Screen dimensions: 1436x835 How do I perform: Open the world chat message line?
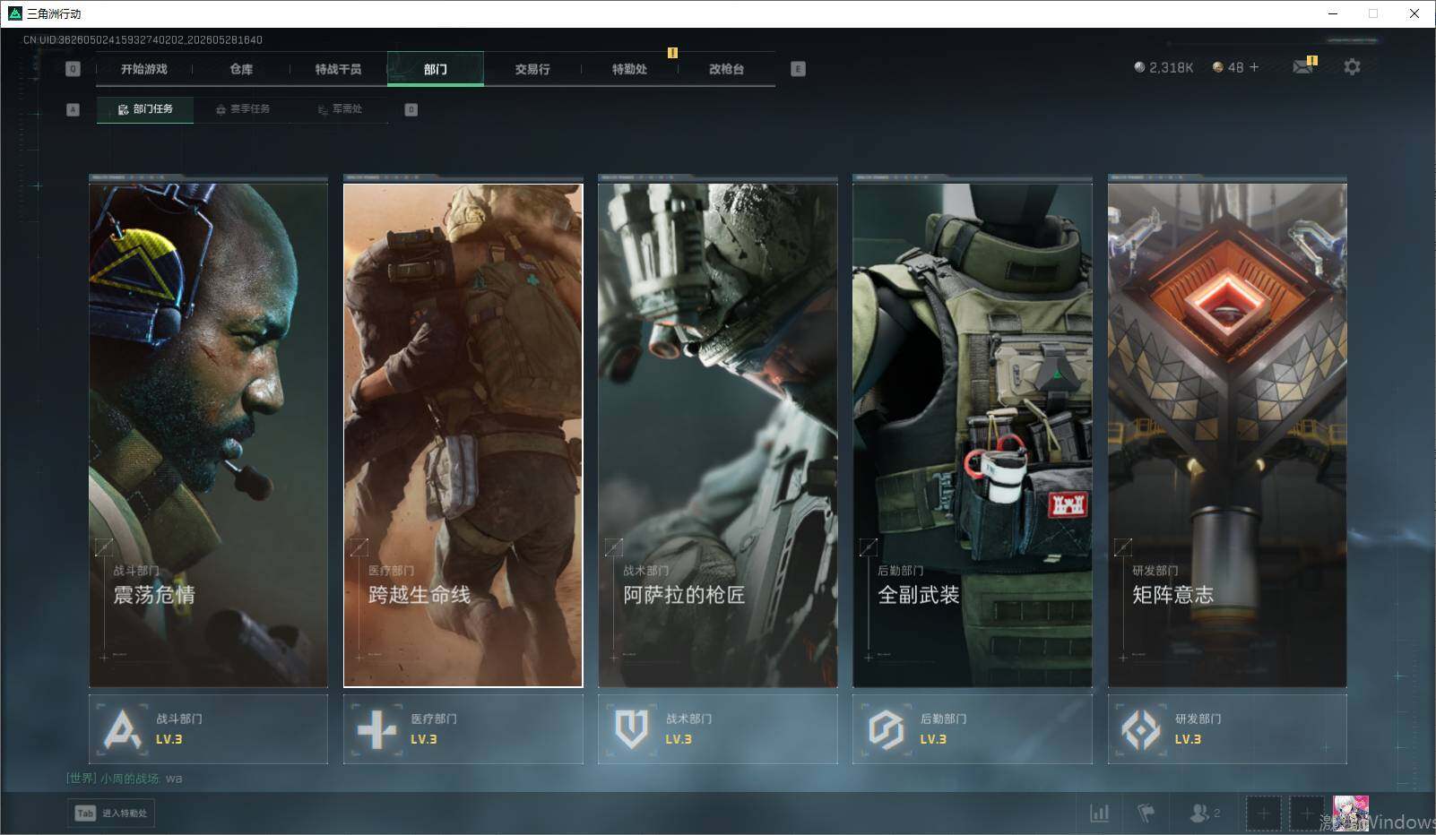pos(124,779)
